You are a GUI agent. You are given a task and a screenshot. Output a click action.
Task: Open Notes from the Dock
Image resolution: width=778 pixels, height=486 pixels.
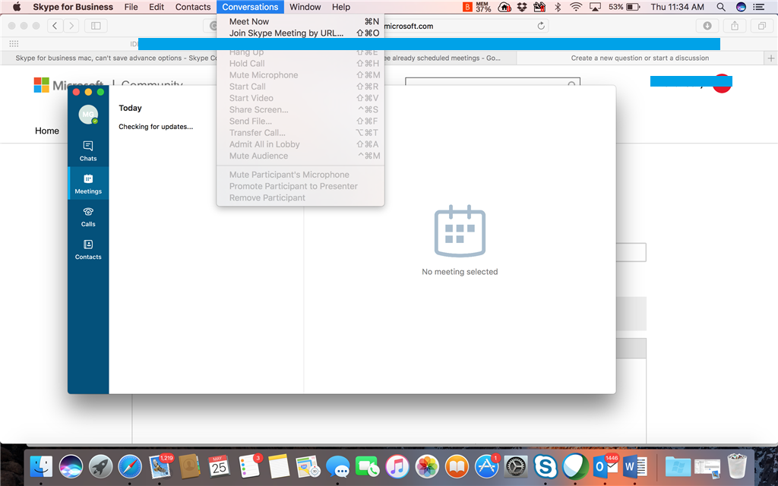point(278,467)
